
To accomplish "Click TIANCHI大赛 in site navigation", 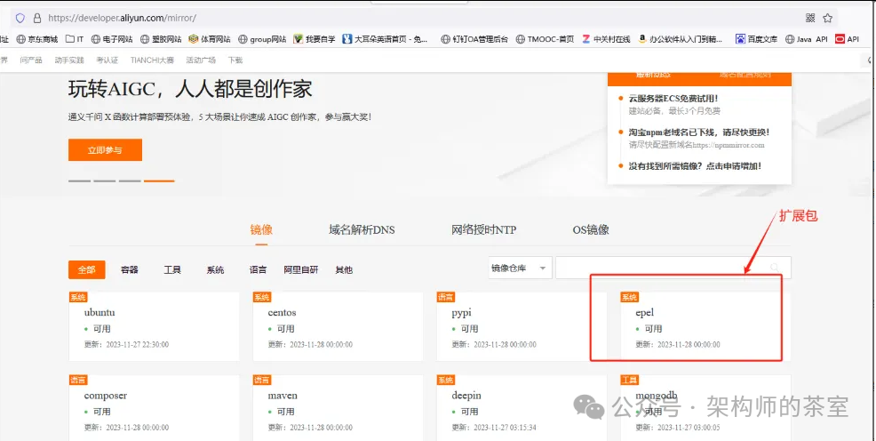I will coord(152,60).
